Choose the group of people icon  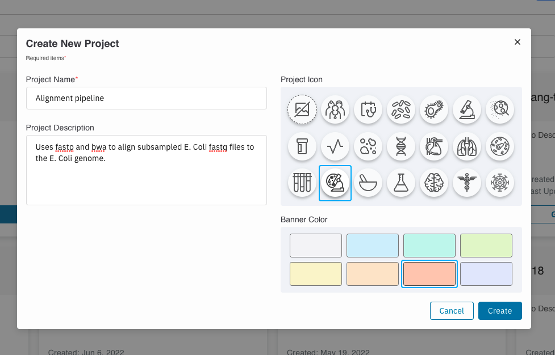click(x=335, y=109)
